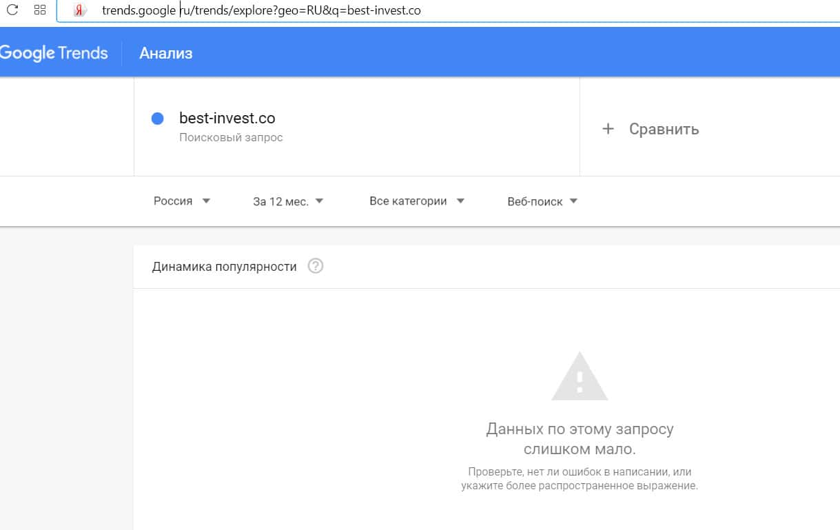Go to the Анализ section in header
The height and width of the screenshot is (530, 840).
click(166, 53)
